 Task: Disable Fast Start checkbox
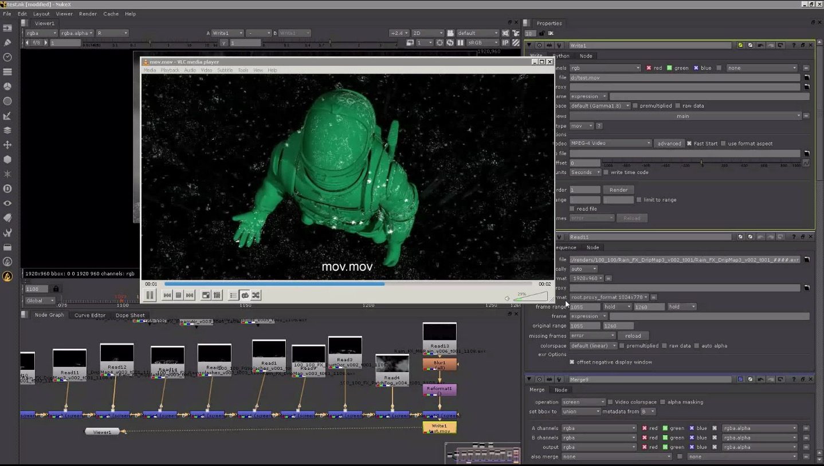[689, 143]
